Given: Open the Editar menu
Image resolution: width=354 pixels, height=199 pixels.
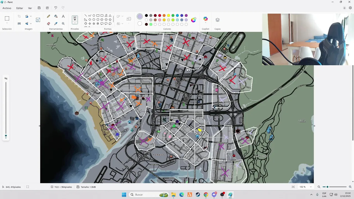Looking at the screenshot, I should point(20,8).
